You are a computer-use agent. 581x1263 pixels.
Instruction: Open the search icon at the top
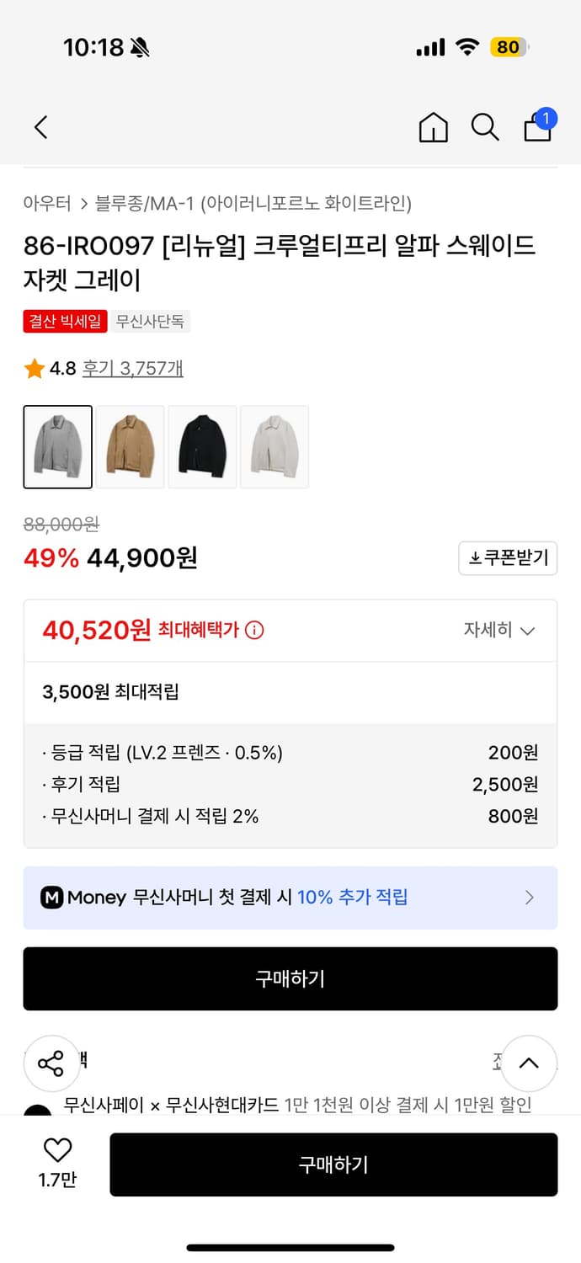coord(485,127)
